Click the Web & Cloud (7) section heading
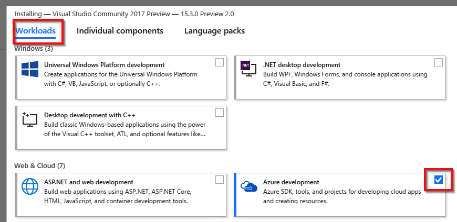Viewport: 457px width, 222px height. (x=39, y=166)
